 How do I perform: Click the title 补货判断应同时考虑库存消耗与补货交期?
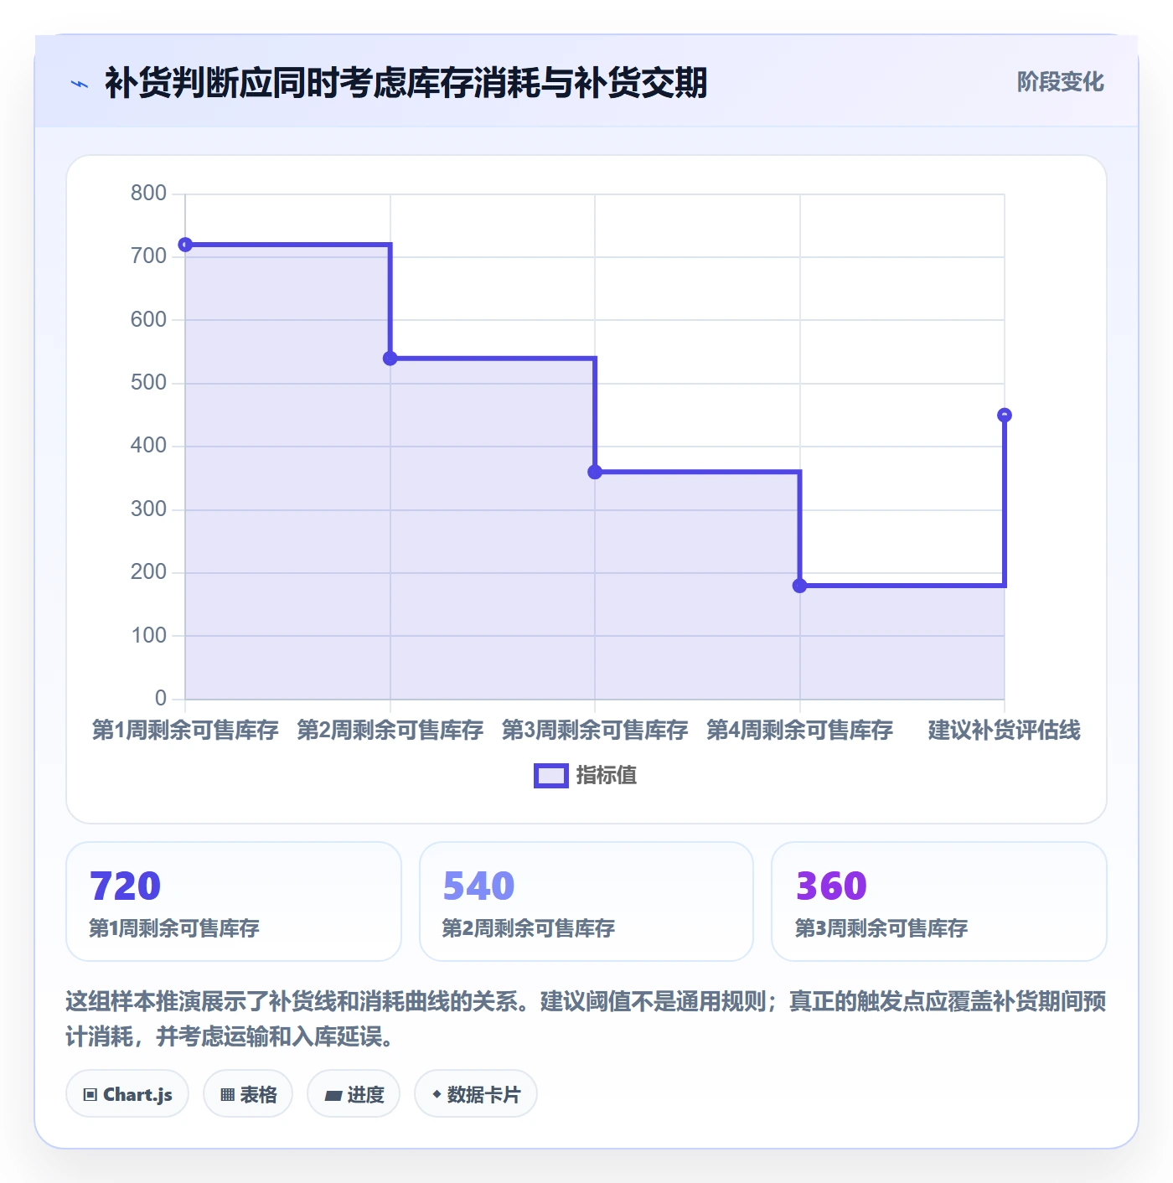pyautogui.click(x=406, y=83)
